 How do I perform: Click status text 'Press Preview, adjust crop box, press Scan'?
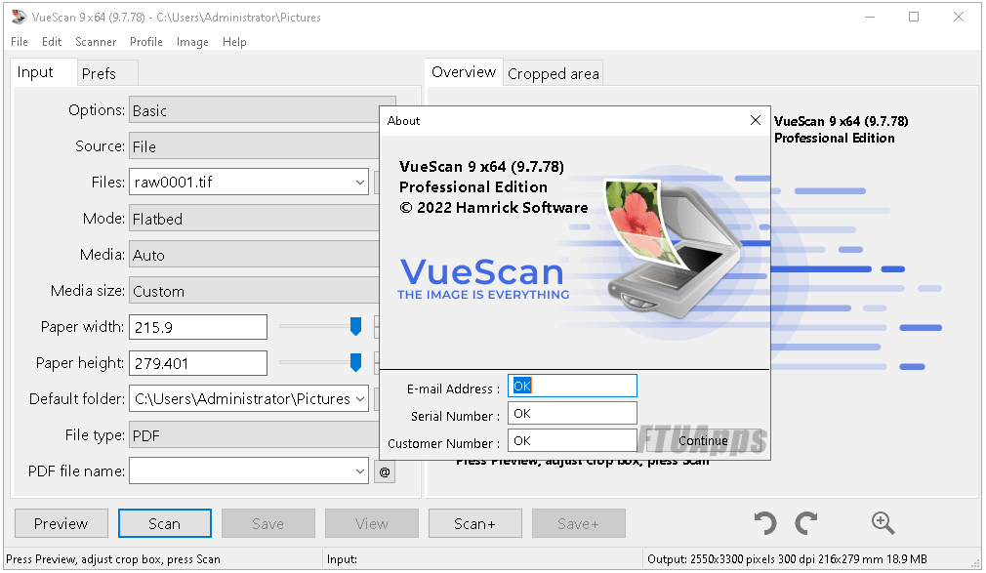(113, 559)
